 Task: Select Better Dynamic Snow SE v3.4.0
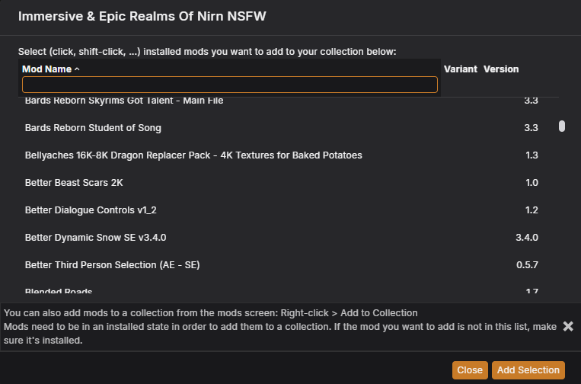click(95, 238)
